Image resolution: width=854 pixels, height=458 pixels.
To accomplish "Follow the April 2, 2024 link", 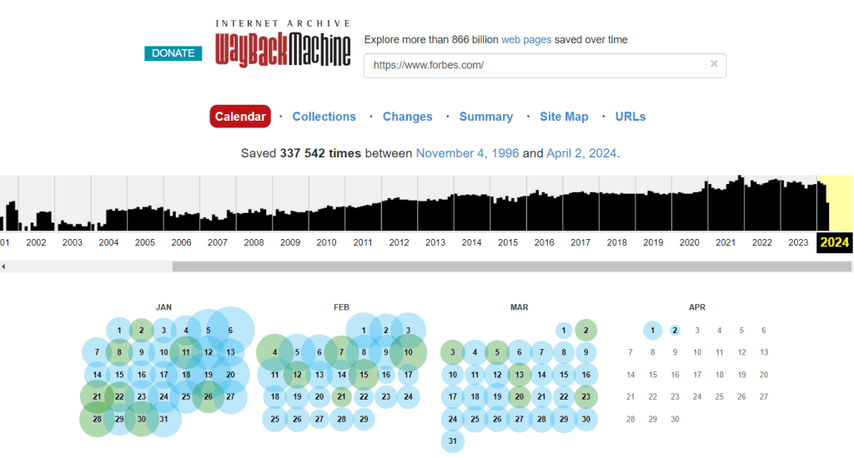I will point(581,153).
